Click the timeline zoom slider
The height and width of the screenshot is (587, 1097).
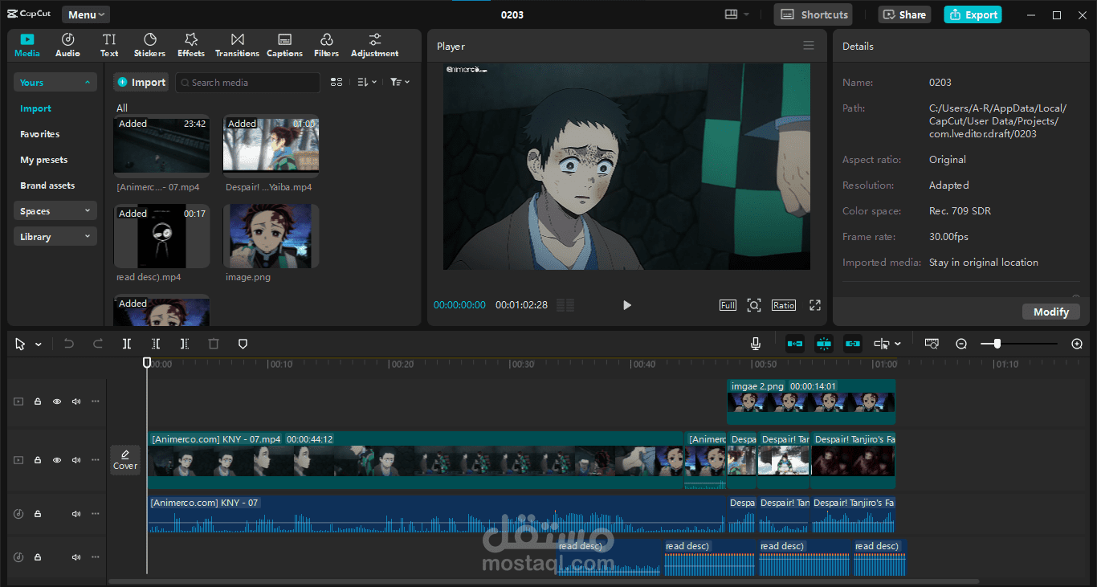(x=1018, y=344)
